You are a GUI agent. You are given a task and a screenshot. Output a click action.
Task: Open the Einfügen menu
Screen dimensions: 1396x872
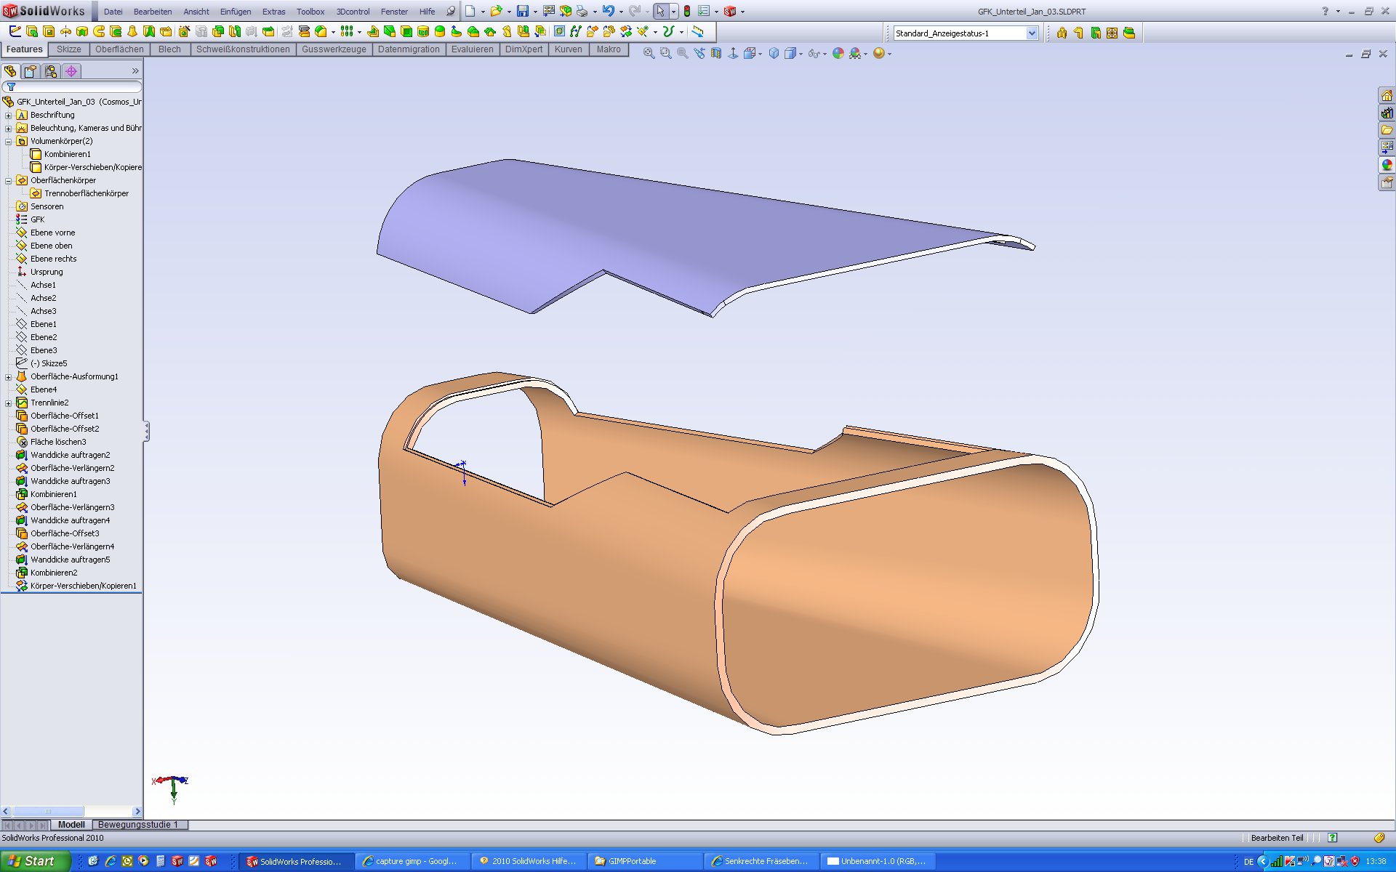pyautogui.click(x=236, y=12)
